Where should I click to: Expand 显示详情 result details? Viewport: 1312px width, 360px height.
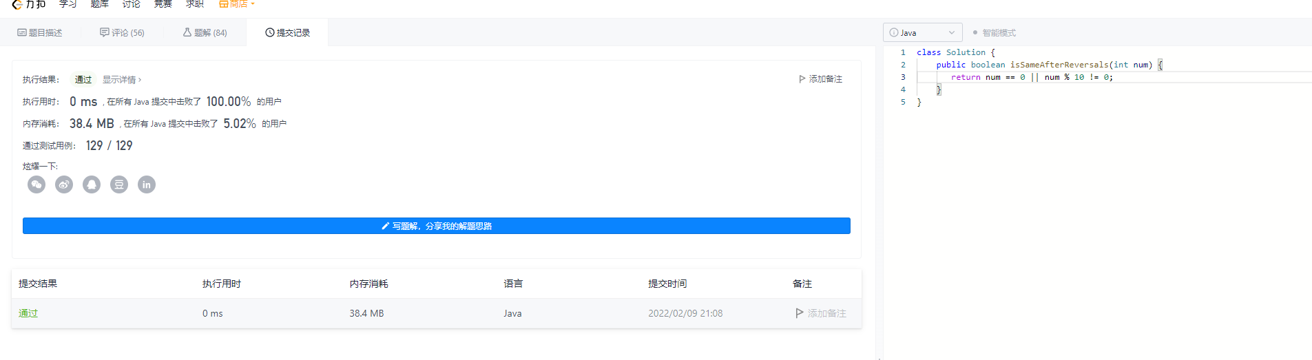click(122, 80)
